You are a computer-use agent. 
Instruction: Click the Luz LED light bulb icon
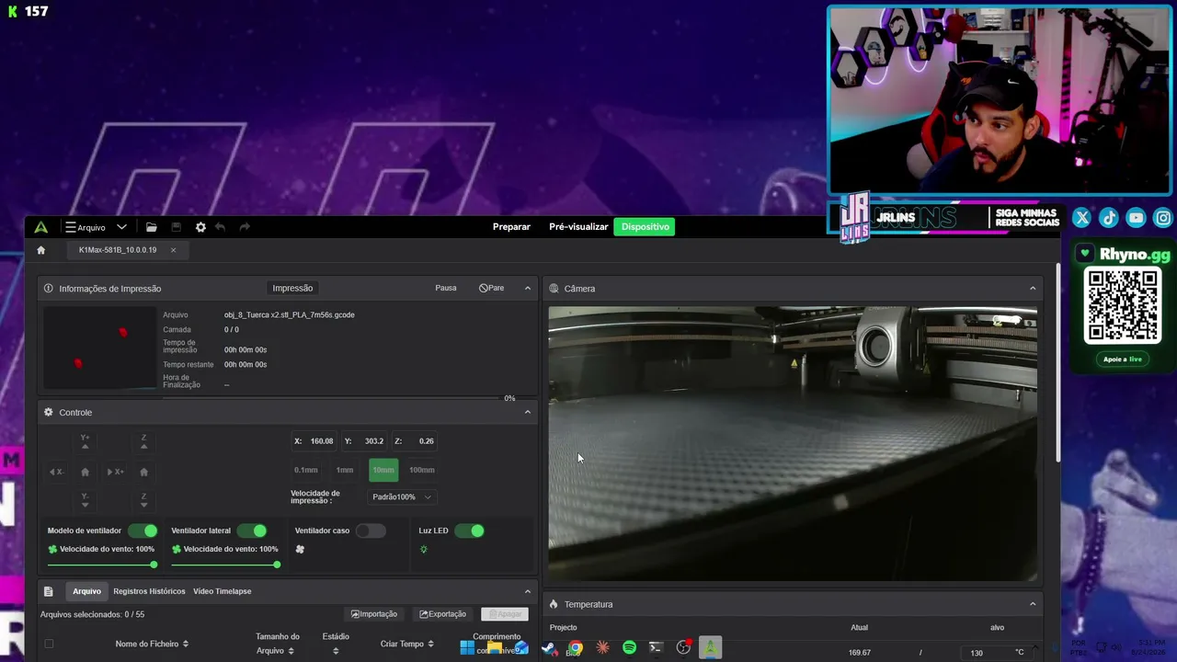[424, 550]
